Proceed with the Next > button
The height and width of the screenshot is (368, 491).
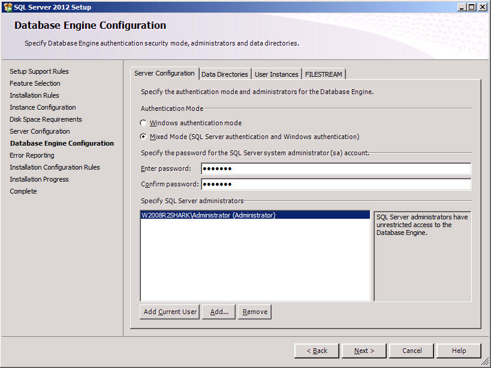click(364, 351)
